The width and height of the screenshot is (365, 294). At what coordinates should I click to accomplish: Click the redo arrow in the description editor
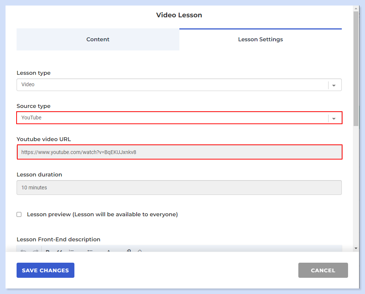[35, 251]
